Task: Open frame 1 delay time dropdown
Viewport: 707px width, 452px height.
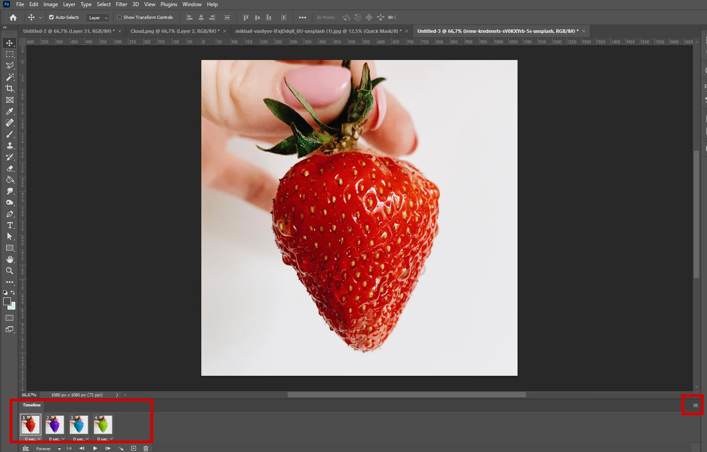Action: click(33, 439)
